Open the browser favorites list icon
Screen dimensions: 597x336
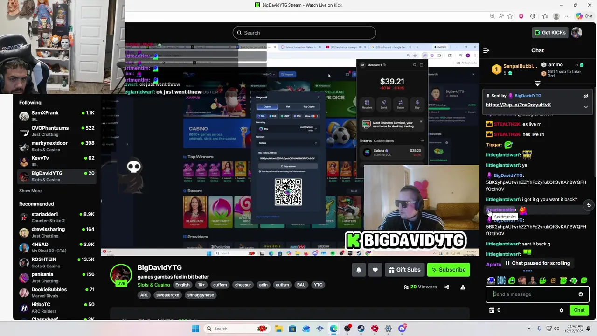[545, 16]
